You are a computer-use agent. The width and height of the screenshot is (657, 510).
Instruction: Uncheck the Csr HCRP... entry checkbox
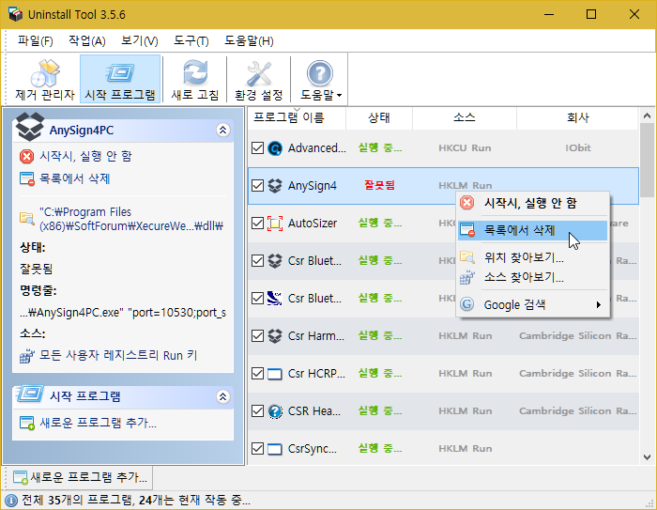pos(258,373)
